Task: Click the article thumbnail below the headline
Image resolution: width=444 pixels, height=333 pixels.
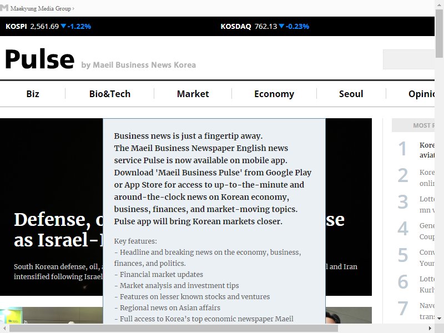Action: tap(51, 315)
